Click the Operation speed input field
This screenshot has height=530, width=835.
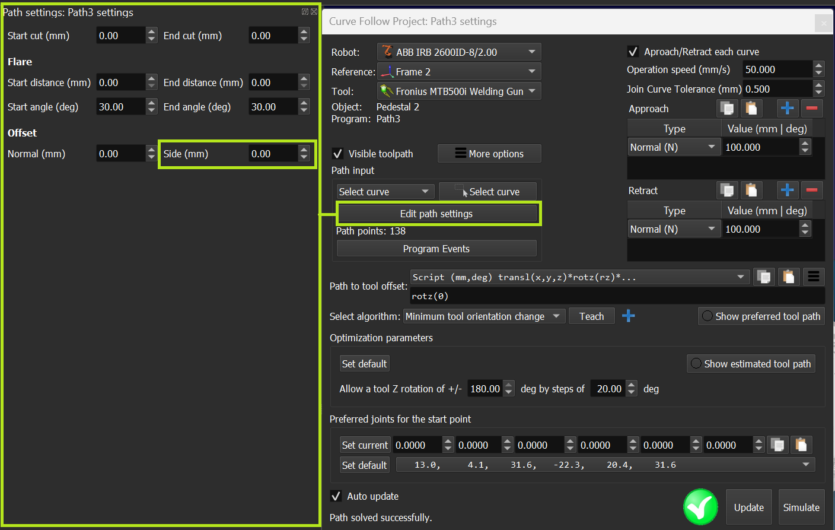(777, 69)
